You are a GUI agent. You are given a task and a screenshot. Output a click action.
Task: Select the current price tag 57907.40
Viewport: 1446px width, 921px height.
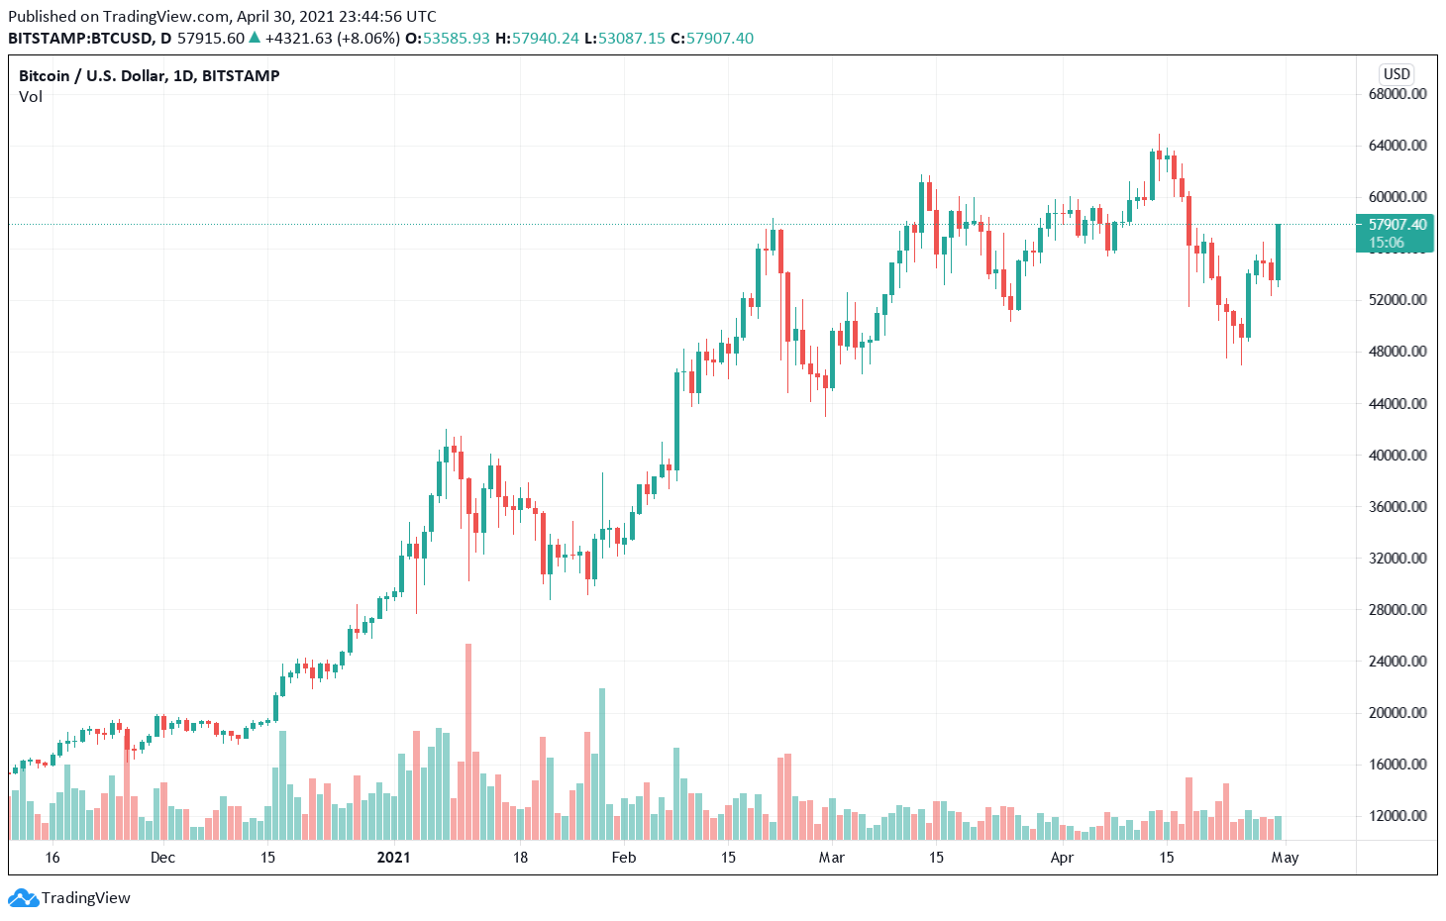(x=1394, y=234)
